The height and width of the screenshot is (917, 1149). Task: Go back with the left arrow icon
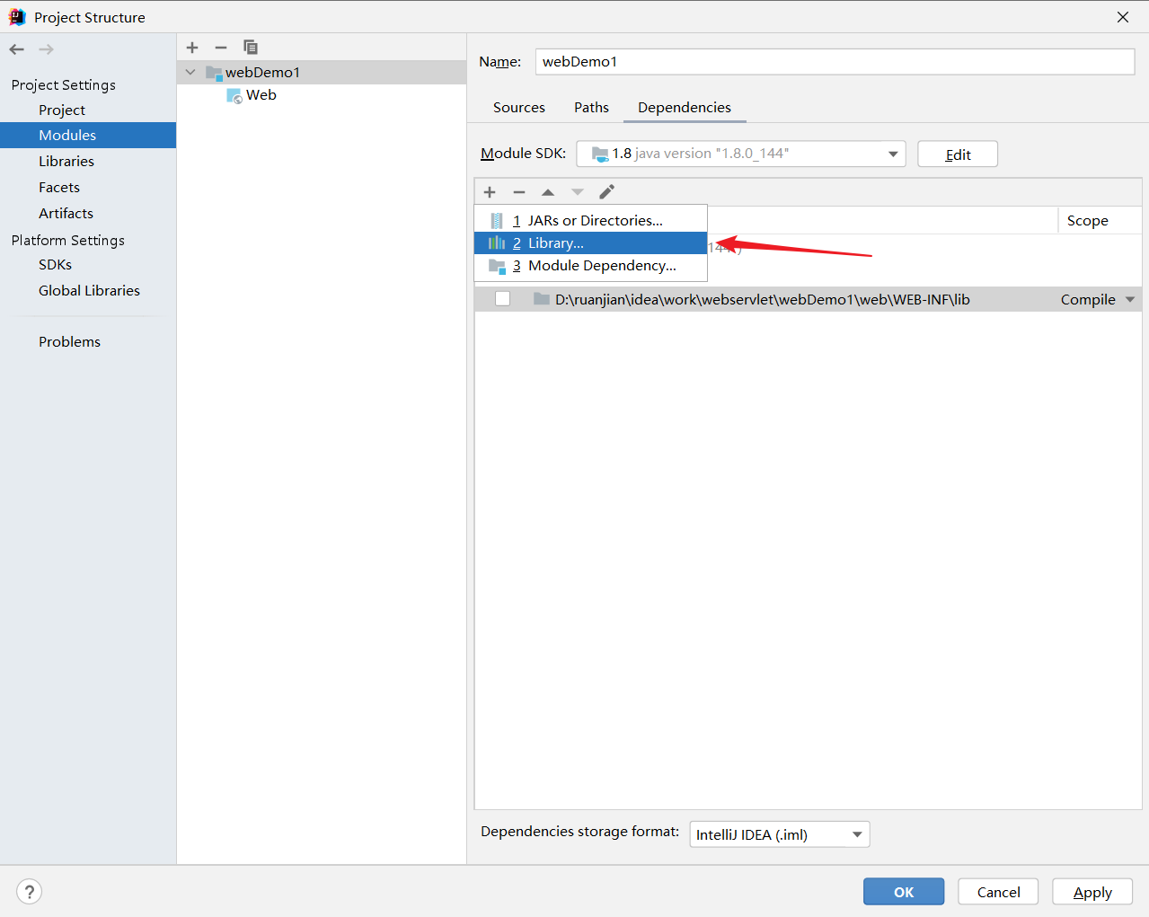coord(16,49)
